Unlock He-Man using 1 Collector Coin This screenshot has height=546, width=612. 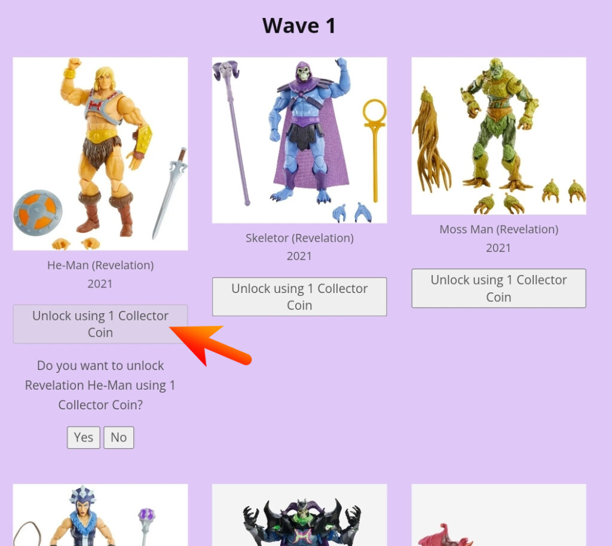point(100,324)
